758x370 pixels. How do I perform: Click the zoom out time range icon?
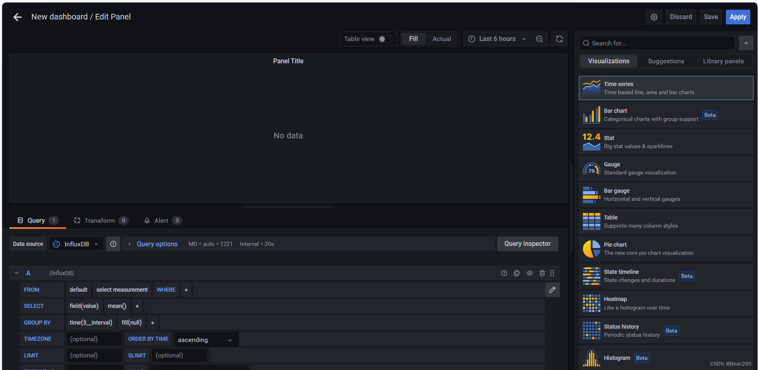pos(539,39)
